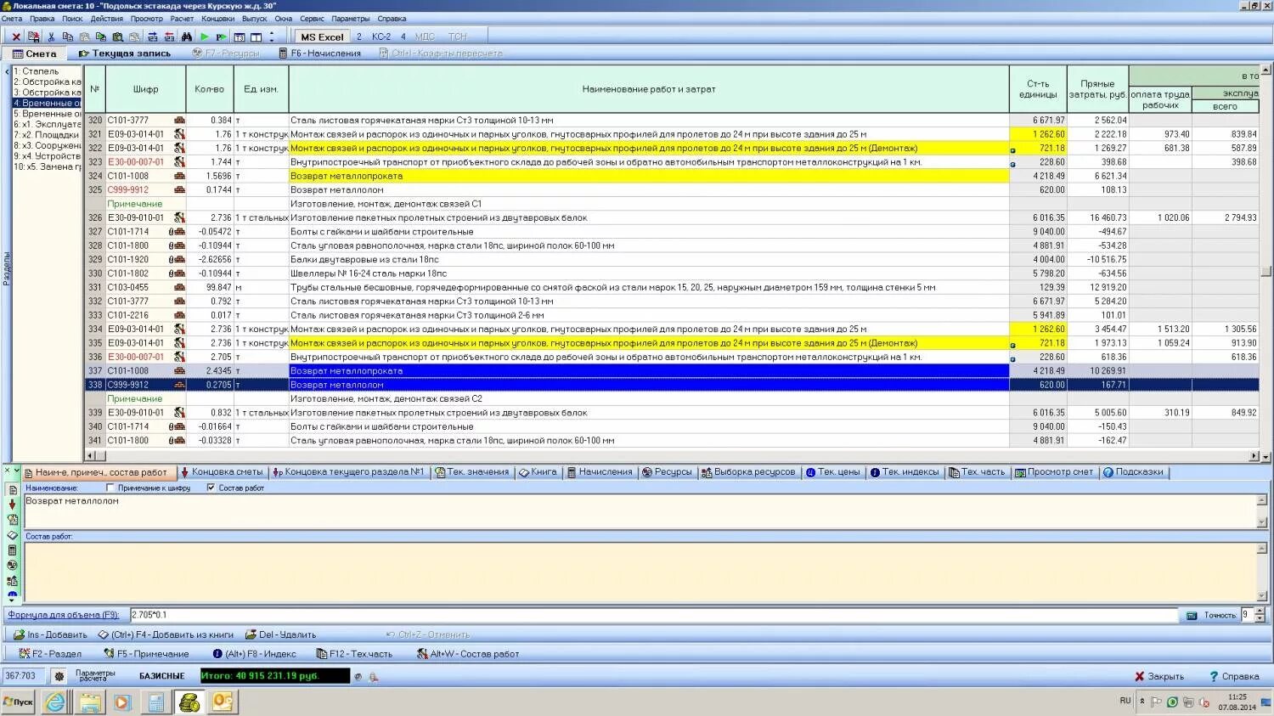Viewport: 1274px width, 716px height.
Task: Click the KC-2 toolbar button
Action: coord(381,37)
